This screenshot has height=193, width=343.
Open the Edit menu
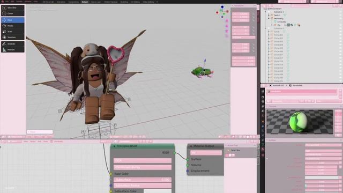tap(12, 1)
